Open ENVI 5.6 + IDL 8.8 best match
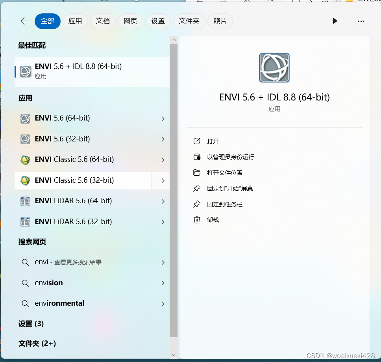 coord(92,72)
